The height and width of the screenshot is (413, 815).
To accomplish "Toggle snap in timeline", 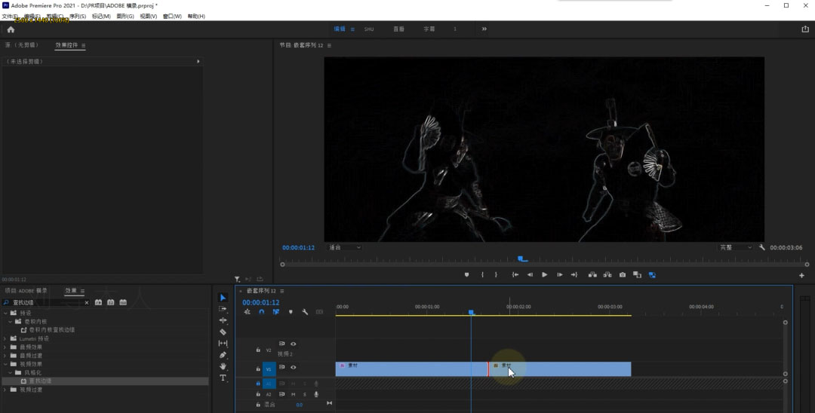I will 261,312.
